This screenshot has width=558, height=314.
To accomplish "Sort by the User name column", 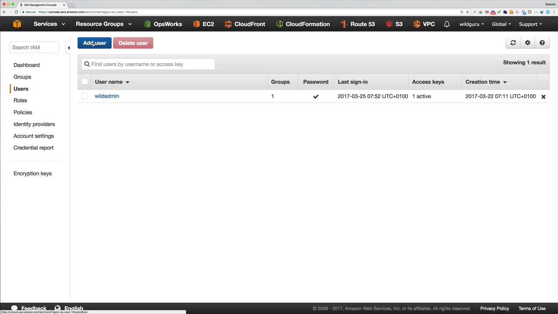I will (112, 82).
